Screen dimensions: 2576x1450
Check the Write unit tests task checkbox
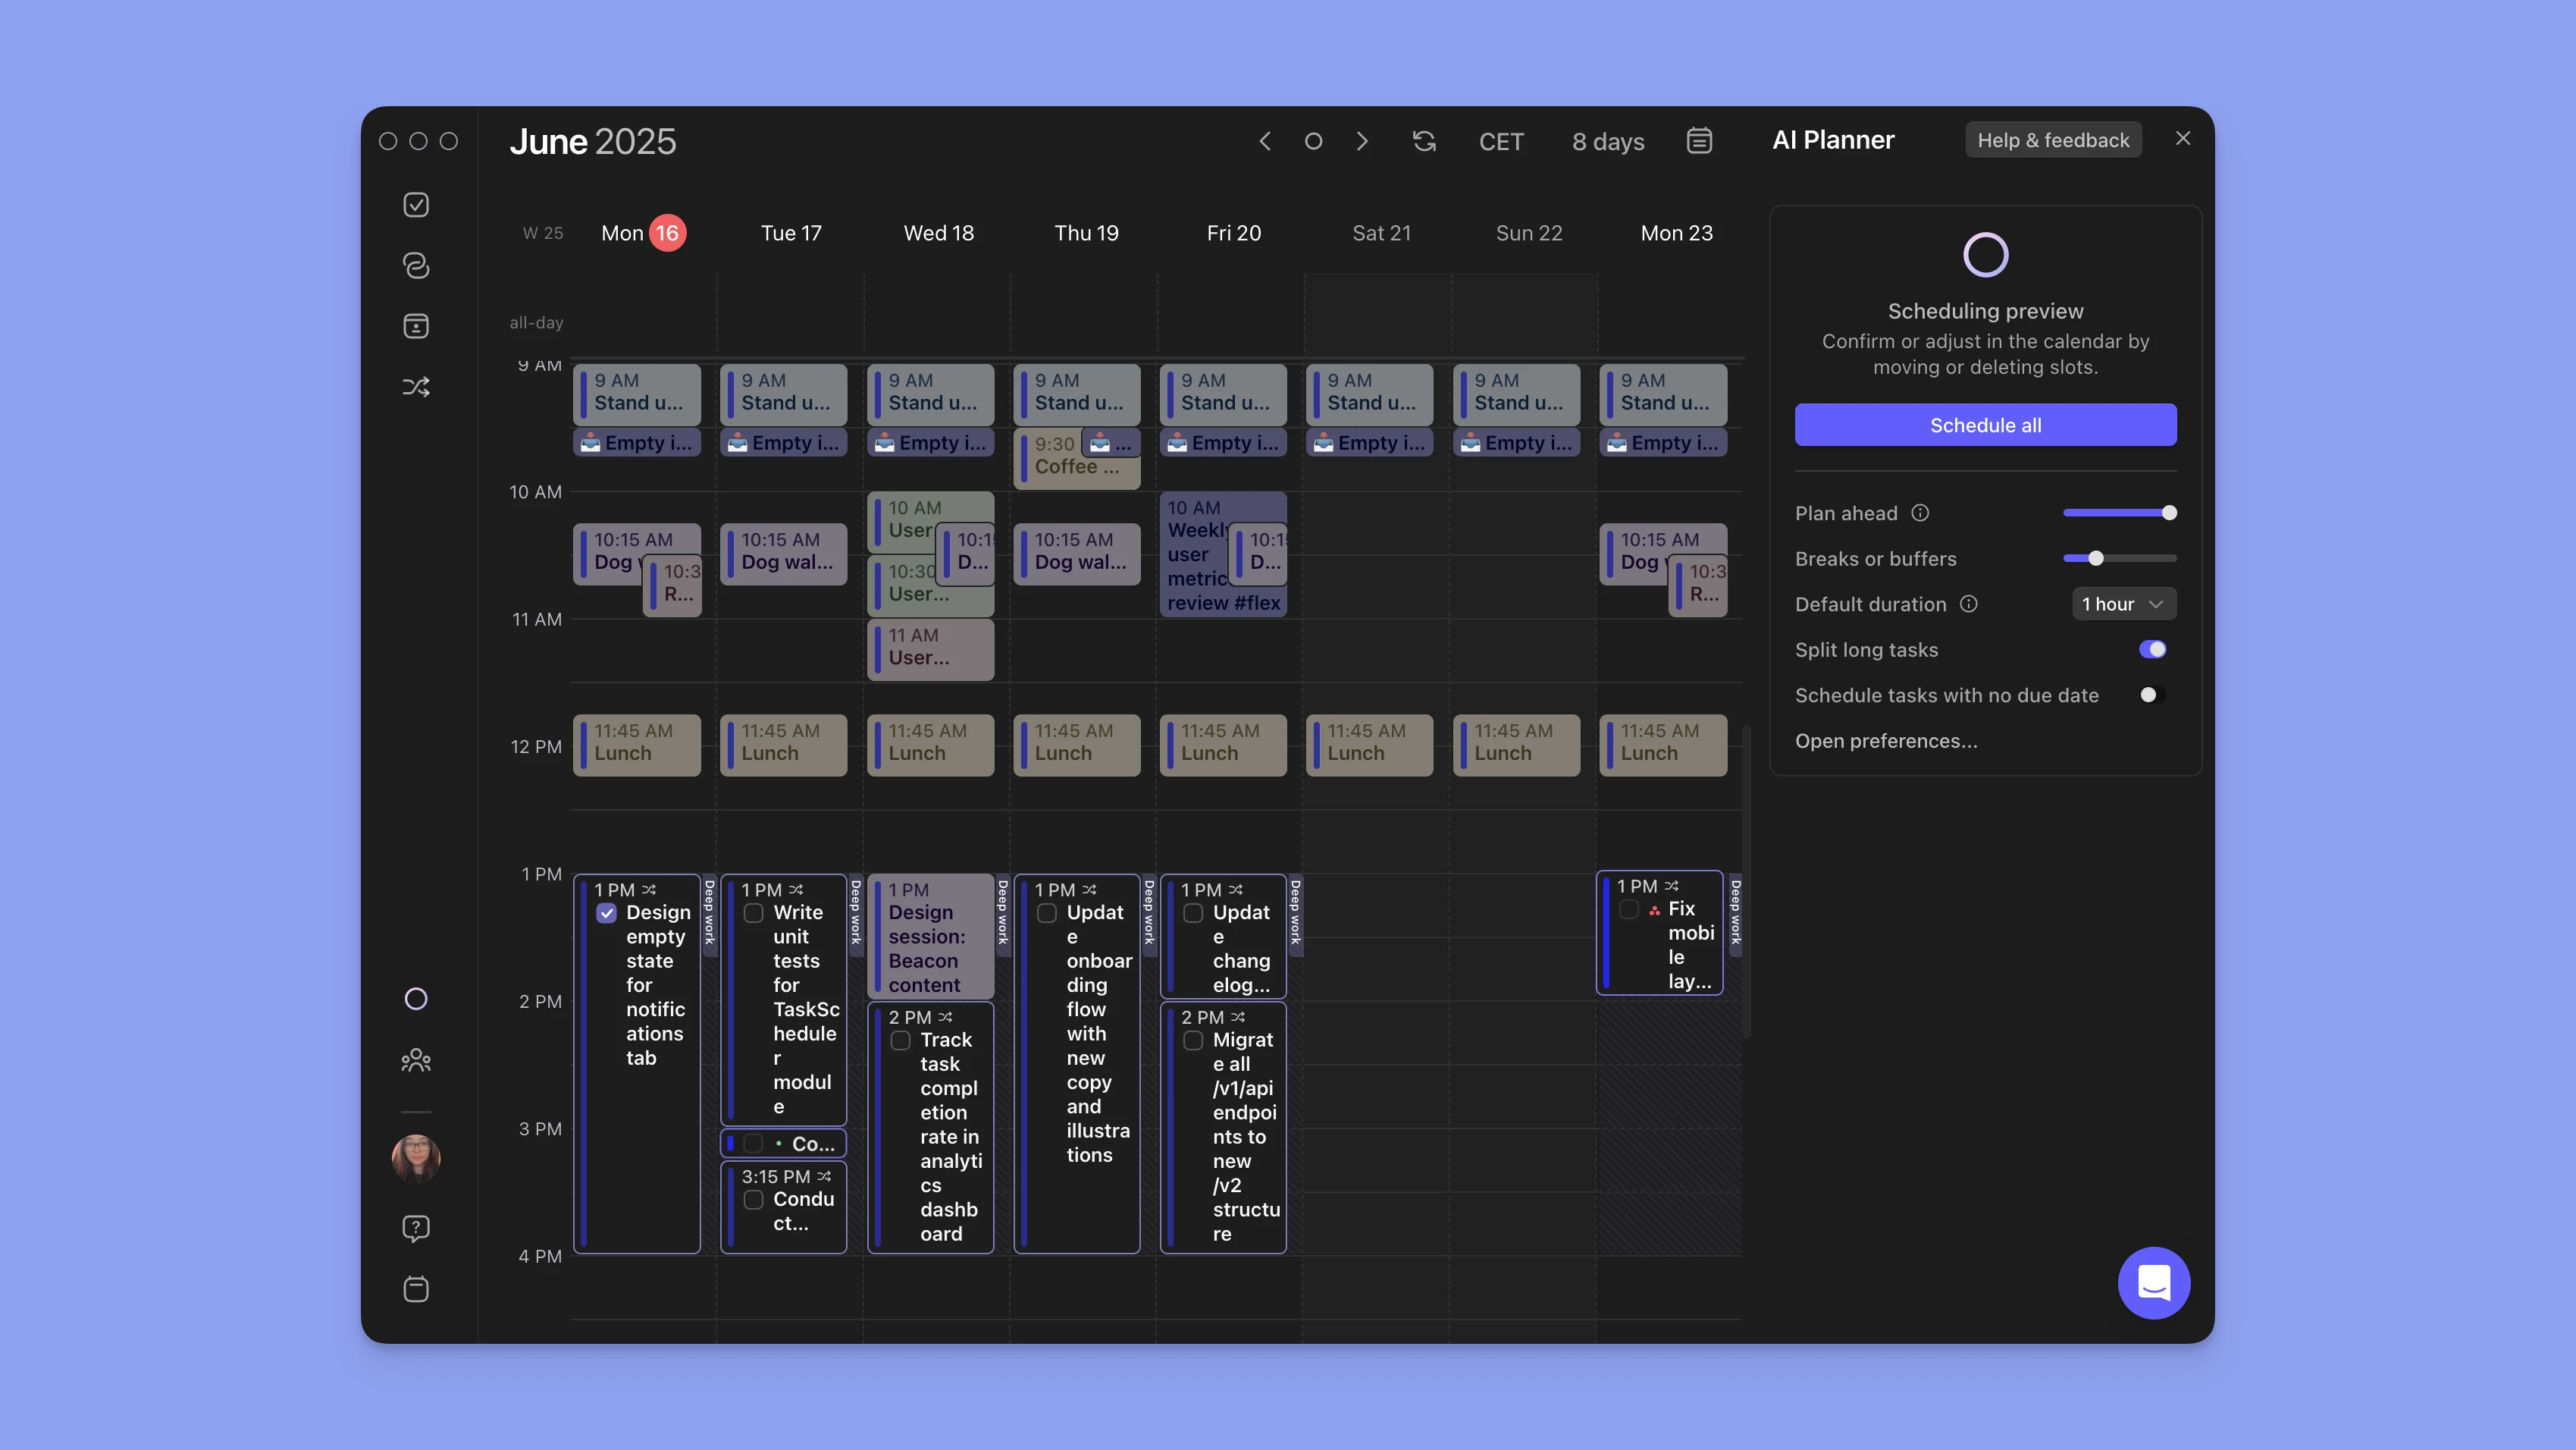(754, 912)
